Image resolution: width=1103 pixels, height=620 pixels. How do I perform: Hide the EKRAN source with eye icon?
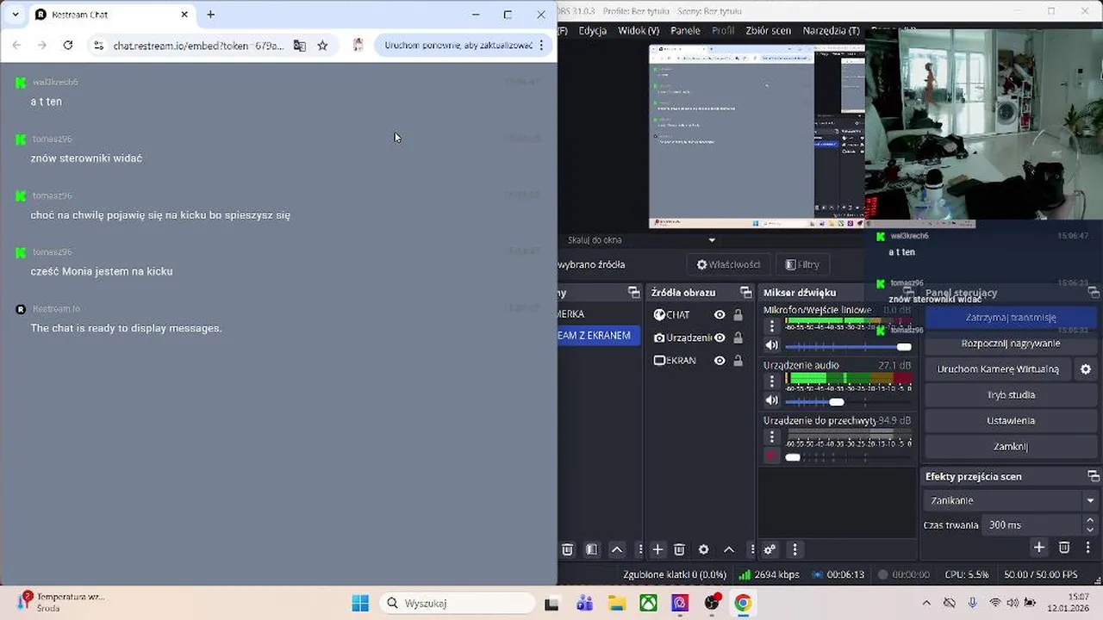[720, 361]
